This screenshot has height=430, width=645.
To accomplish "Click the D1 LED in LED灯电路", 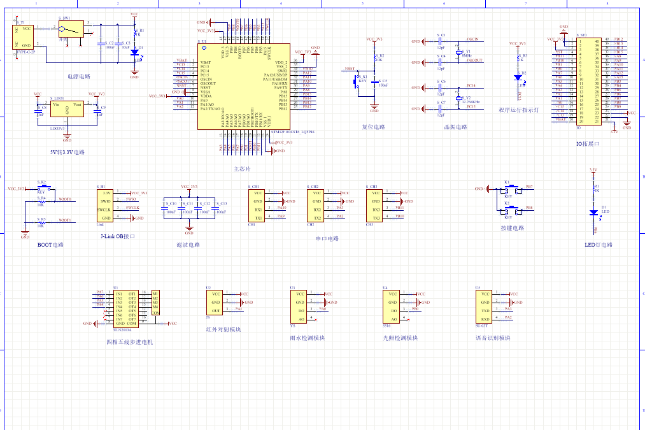I will 593,213.
